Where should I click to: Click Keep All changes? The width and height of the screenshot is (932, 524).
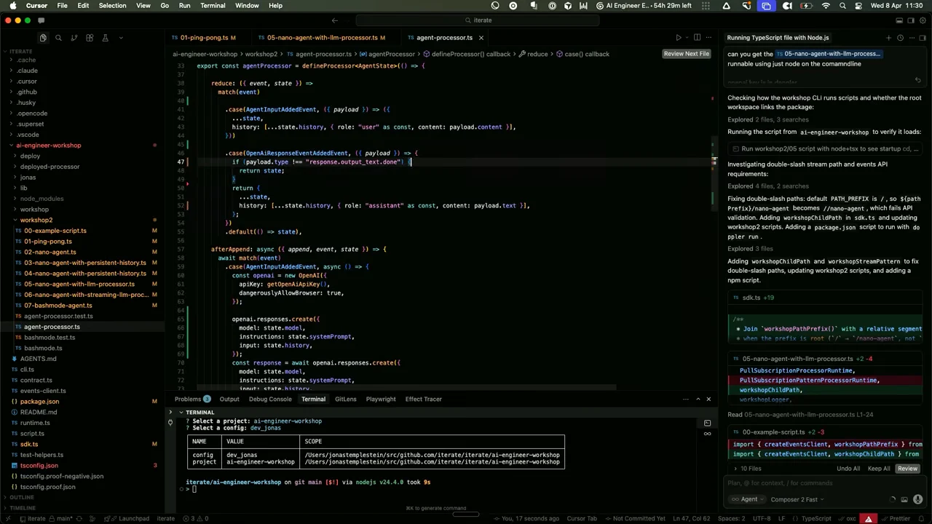tap(878, 469)
